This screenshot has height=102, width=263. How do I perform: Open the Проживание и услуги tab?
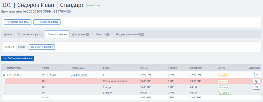(x=30, y=34)
